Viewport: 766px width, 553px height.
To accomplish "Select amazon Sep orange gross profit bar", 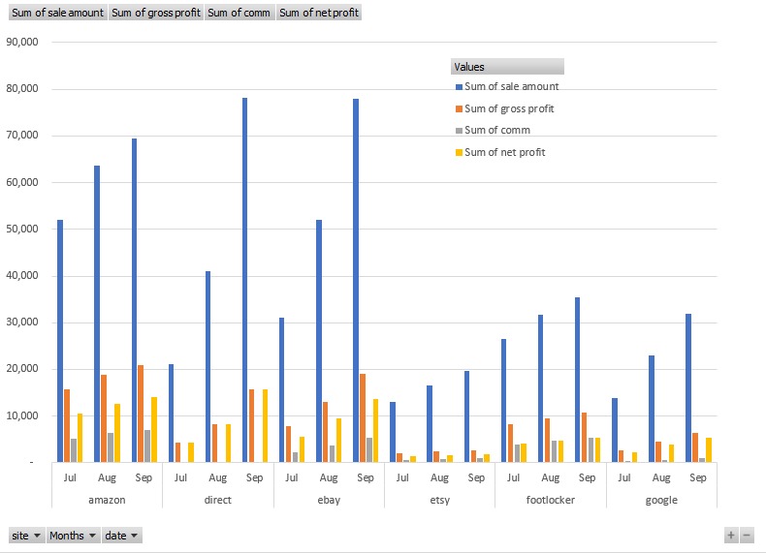I will [141, 414].
